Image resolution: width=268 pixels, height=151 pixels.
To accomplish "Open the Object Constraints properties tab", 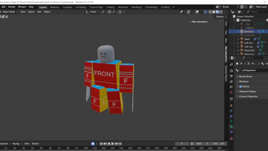I will pyautogui.click(x=231, y=116).
